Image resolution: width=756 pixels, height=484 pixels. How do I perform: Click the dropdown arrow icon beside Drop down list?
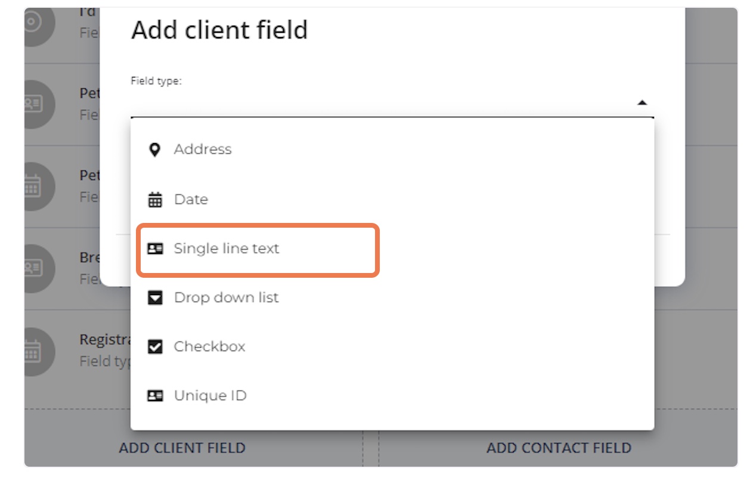click(156, 297)
